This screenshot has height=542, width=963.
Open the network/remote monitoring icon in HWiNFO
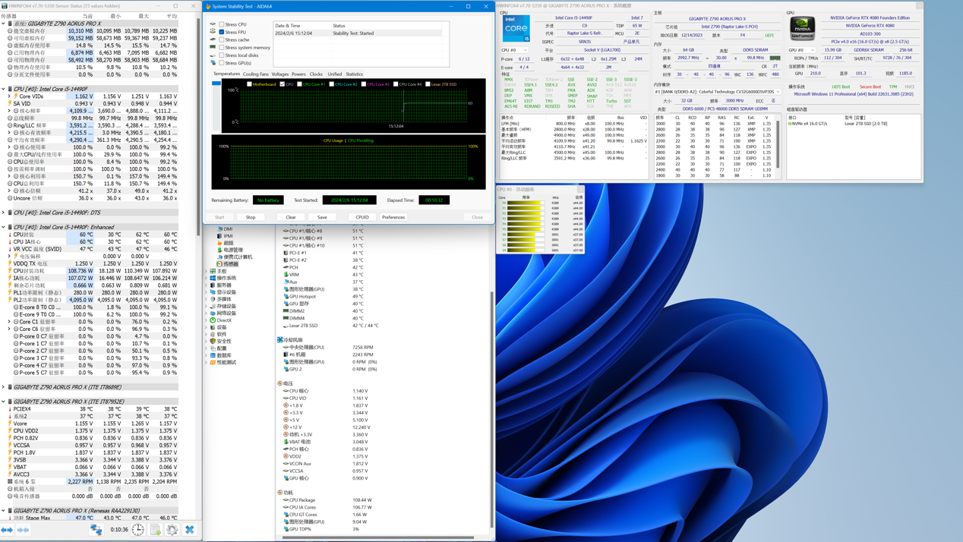point(96,530)
